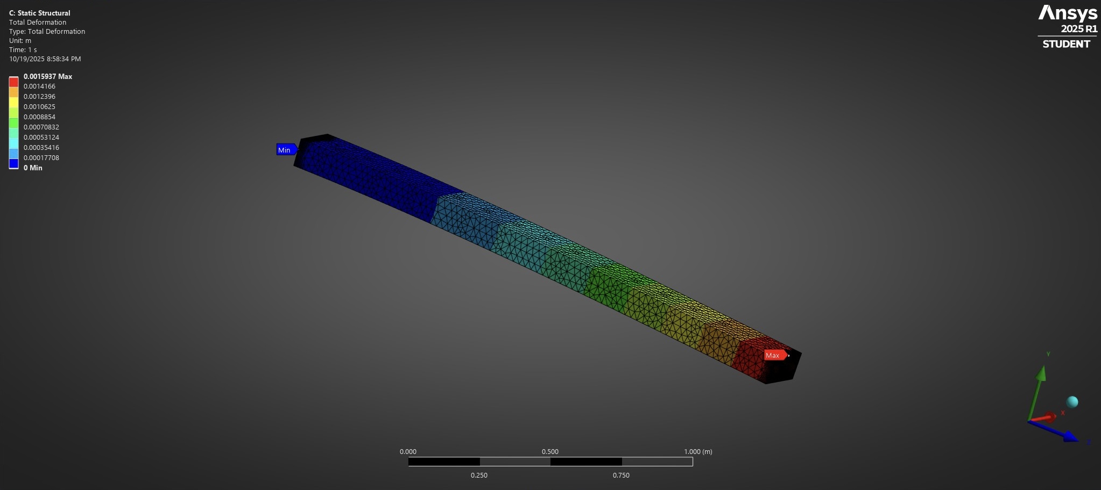The height and width of the screenshot is (490, 1101).
Task: Click the cyan isometric view sphere on triad
Action: [1072, 402]
